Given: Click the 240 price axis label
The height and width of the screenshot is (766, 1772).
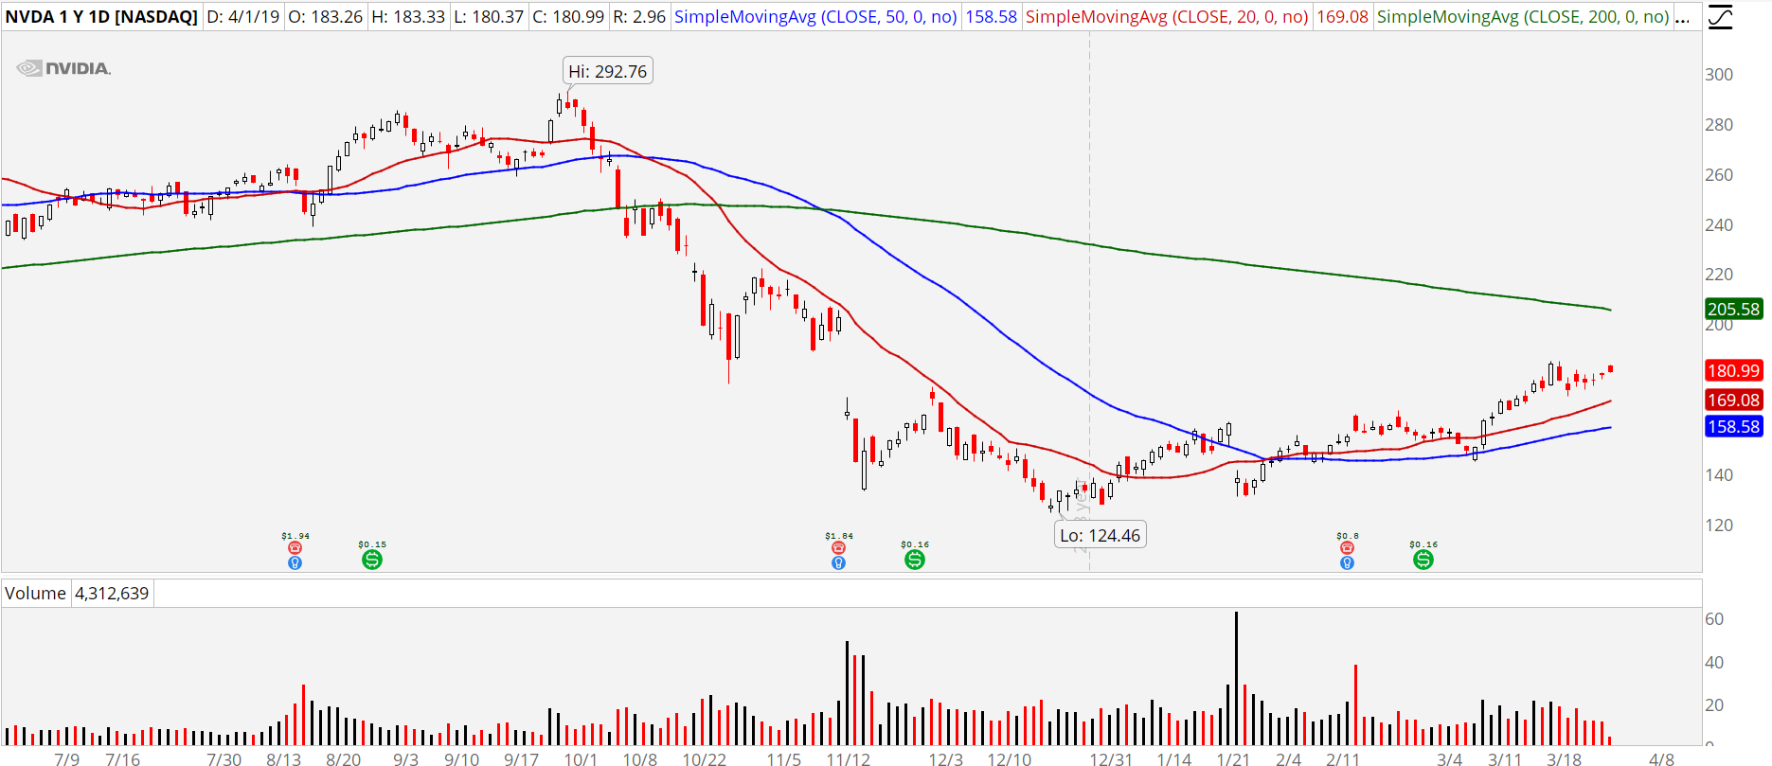Looking at the screenshot, I should tap(1719, 225).
